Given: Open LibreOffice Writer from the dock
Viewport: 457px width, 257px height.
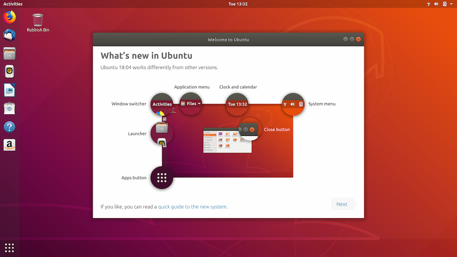Looking at the screenshot, I should [9, 90].
